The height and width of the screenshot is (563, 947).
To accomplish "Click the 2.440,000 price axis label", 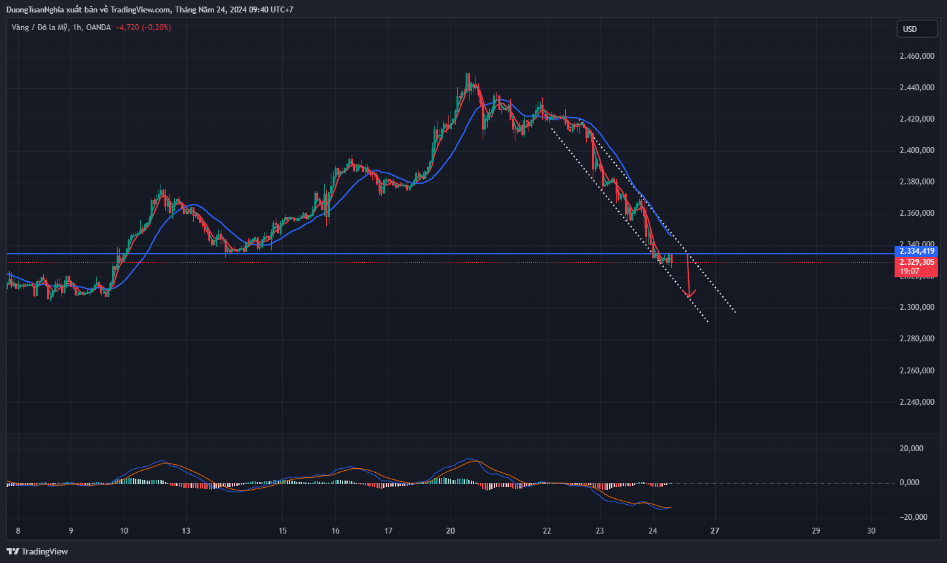I will pyautogui.click(x=917, y=88).
